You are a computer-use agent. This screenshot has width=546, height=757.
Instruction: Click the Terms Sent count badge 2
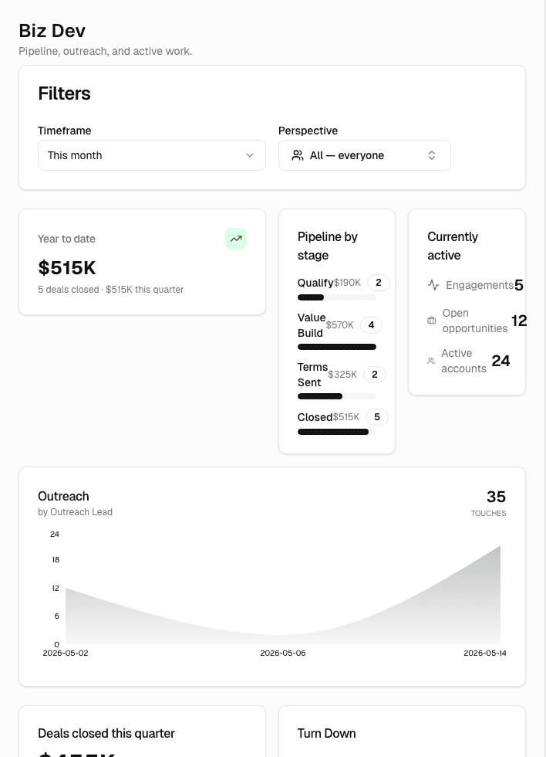click(x=375, y=375)
